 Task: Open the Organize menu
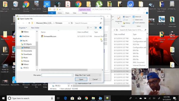23,28
